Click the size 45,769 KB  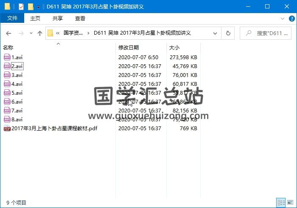(x=185, y=66)
